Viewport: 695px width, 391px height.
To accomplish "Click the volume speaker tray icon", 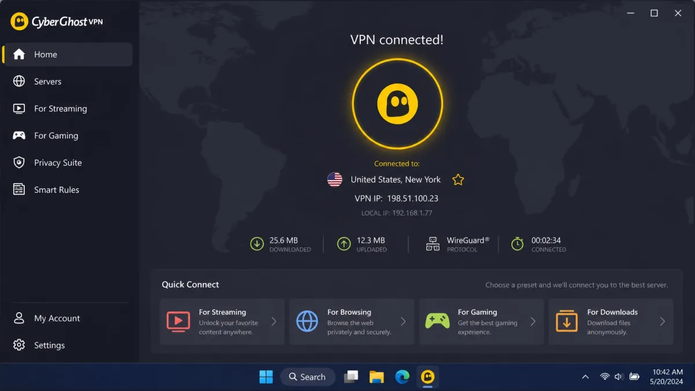I will pos(619,377).
